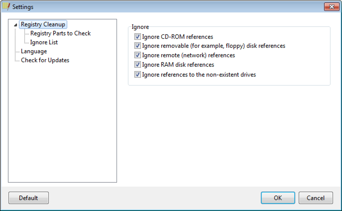Go to Check for Updates page
342x211 pixels.
pos(45,60)
